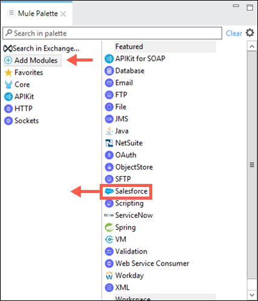The height and width of the screenshot is (301, 258).
Task: Select the Workday module icon
Action: (x=109, y=276)
